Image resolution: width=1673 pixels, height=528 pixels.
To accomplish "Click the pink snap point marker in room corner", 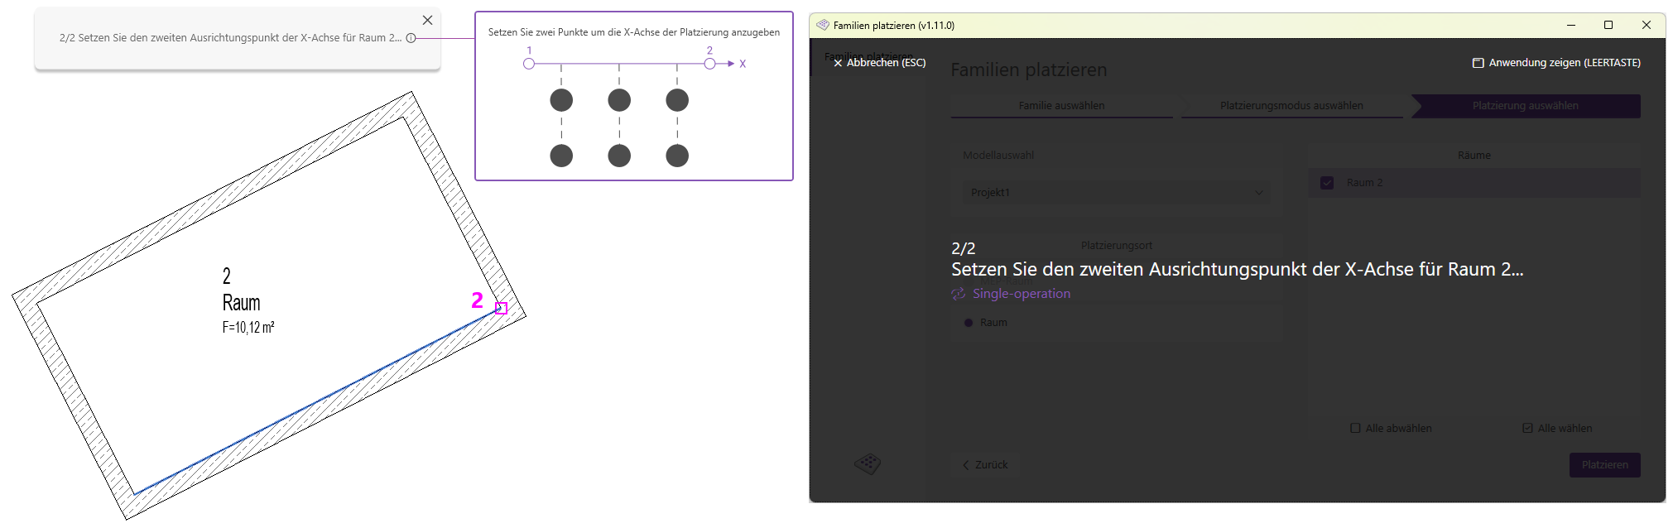I will click(501, 308).
